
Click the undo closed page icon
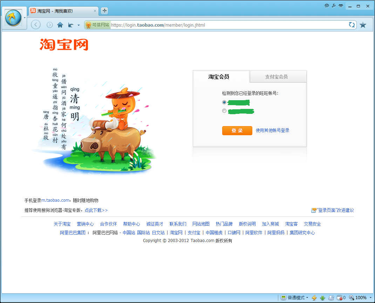tap(71, 25)
